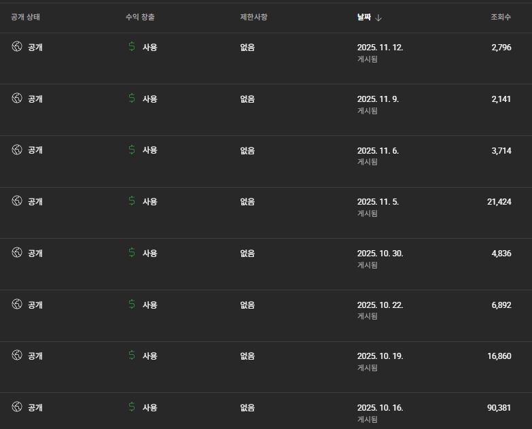Viewport: 532px width, 429px height.
Task: Click the dollar icon in the 2025. 10. 30. row
Action: tap(132, 253)
